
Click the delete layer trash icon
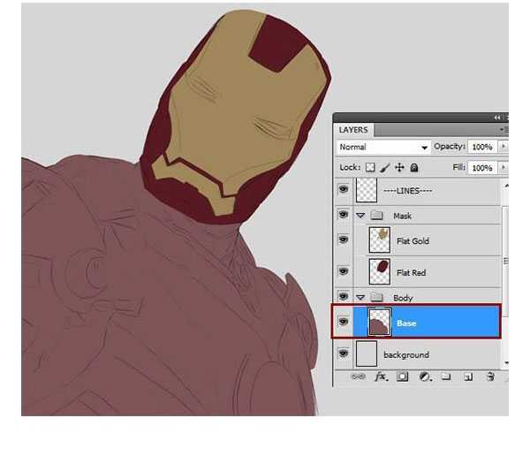pyautogui.click(x=490, y=376)
